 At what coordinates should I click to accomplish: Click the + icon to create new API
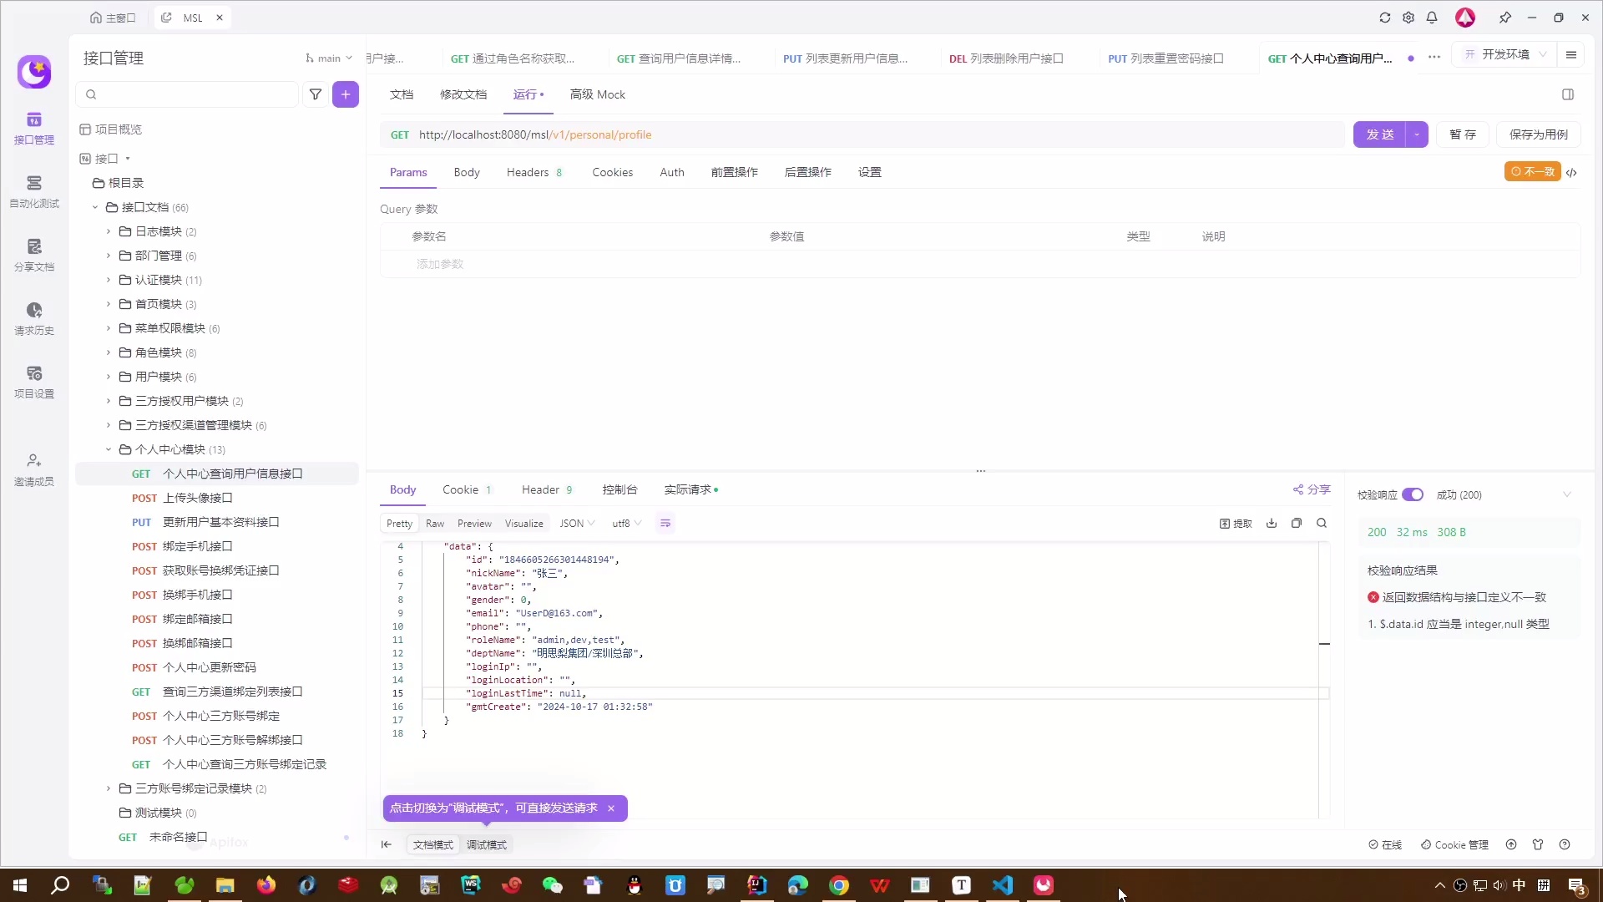pyautogui.click(x=346, y=94)
